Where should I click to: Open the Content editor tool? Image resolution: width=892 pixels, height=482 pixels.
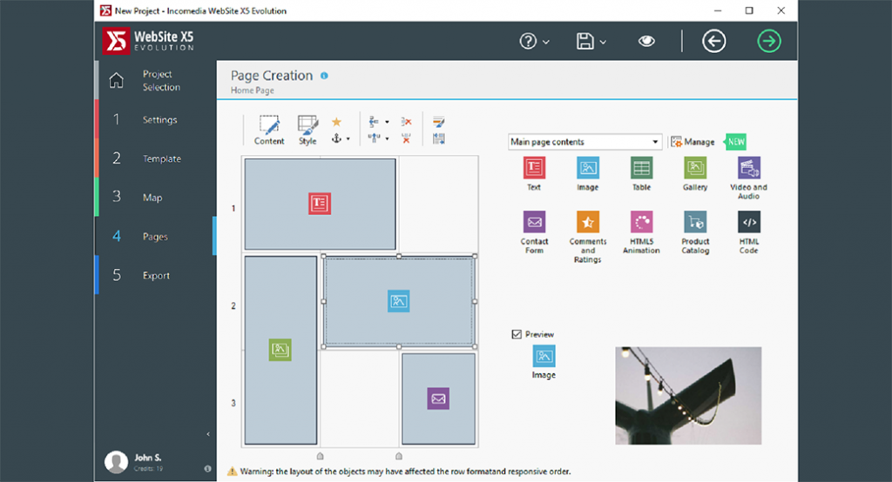(269, 130)
